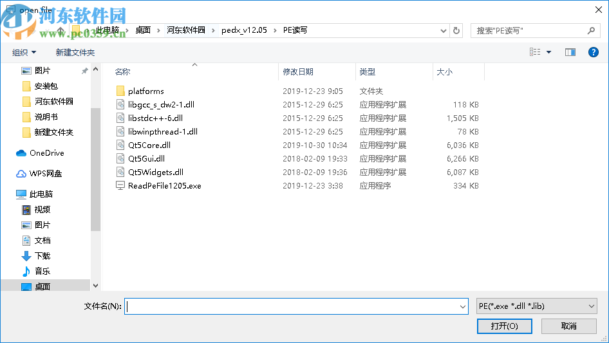Screen dimensions: 609x343
Task: Click 桌面 breadcrumb in address bar
Action: (143, 30)
